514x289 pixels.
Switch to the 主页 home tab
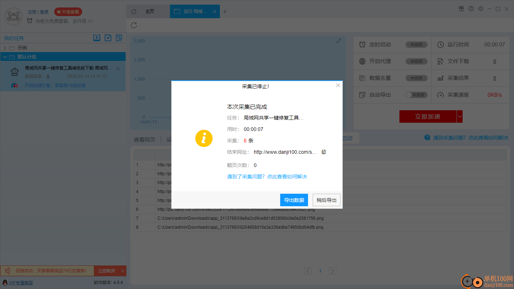pos(150,11)
